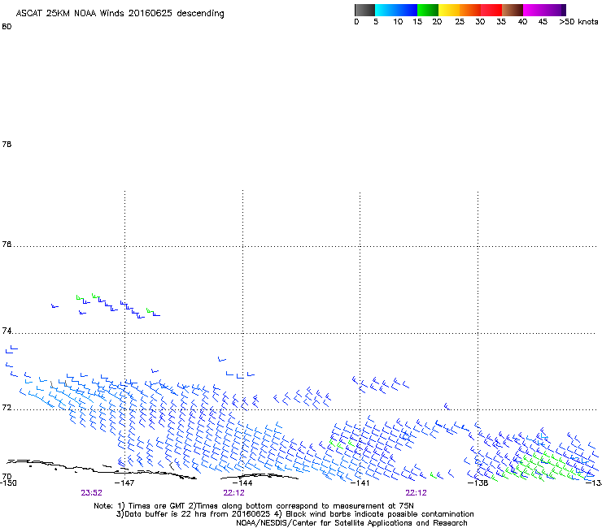The width and height of the screenshot is (602, 528).
Task: Click the '74' latitude axis label
Action: tap(7, 331)
